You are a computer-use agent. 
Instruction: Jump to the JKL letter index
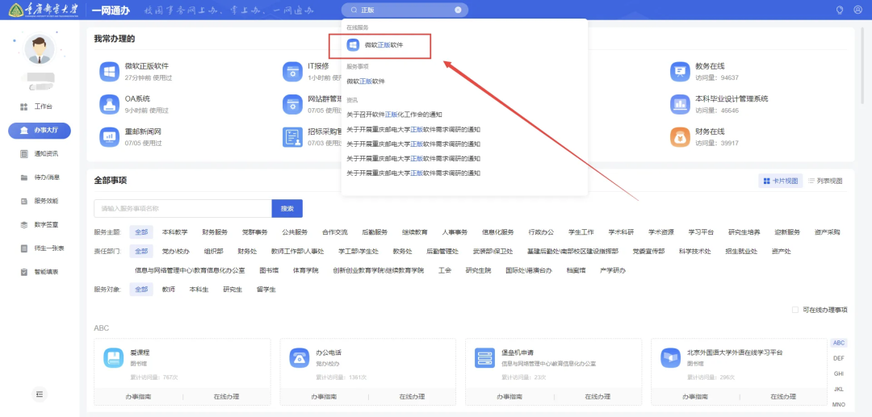[x=839, y=390]
